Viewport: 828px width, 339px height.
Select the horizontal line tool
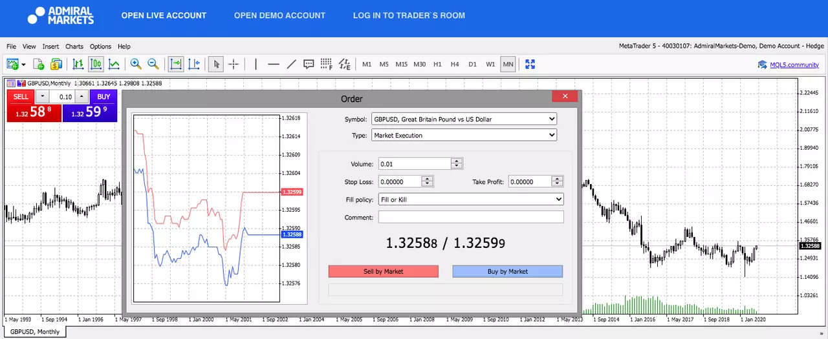[274, 64]
